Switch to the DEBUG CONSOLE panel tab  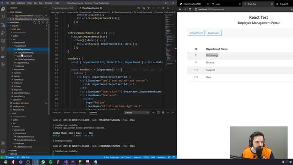(80, 113)
